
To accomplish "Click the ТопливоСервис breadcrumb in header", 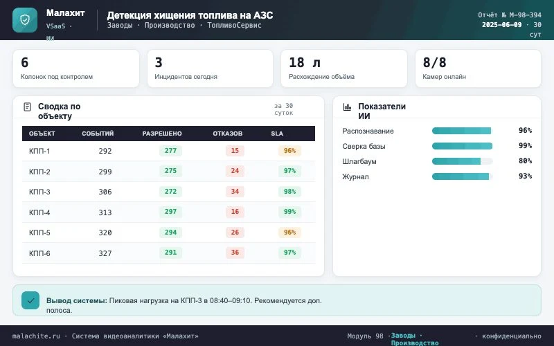I will (x=234, y=25).
